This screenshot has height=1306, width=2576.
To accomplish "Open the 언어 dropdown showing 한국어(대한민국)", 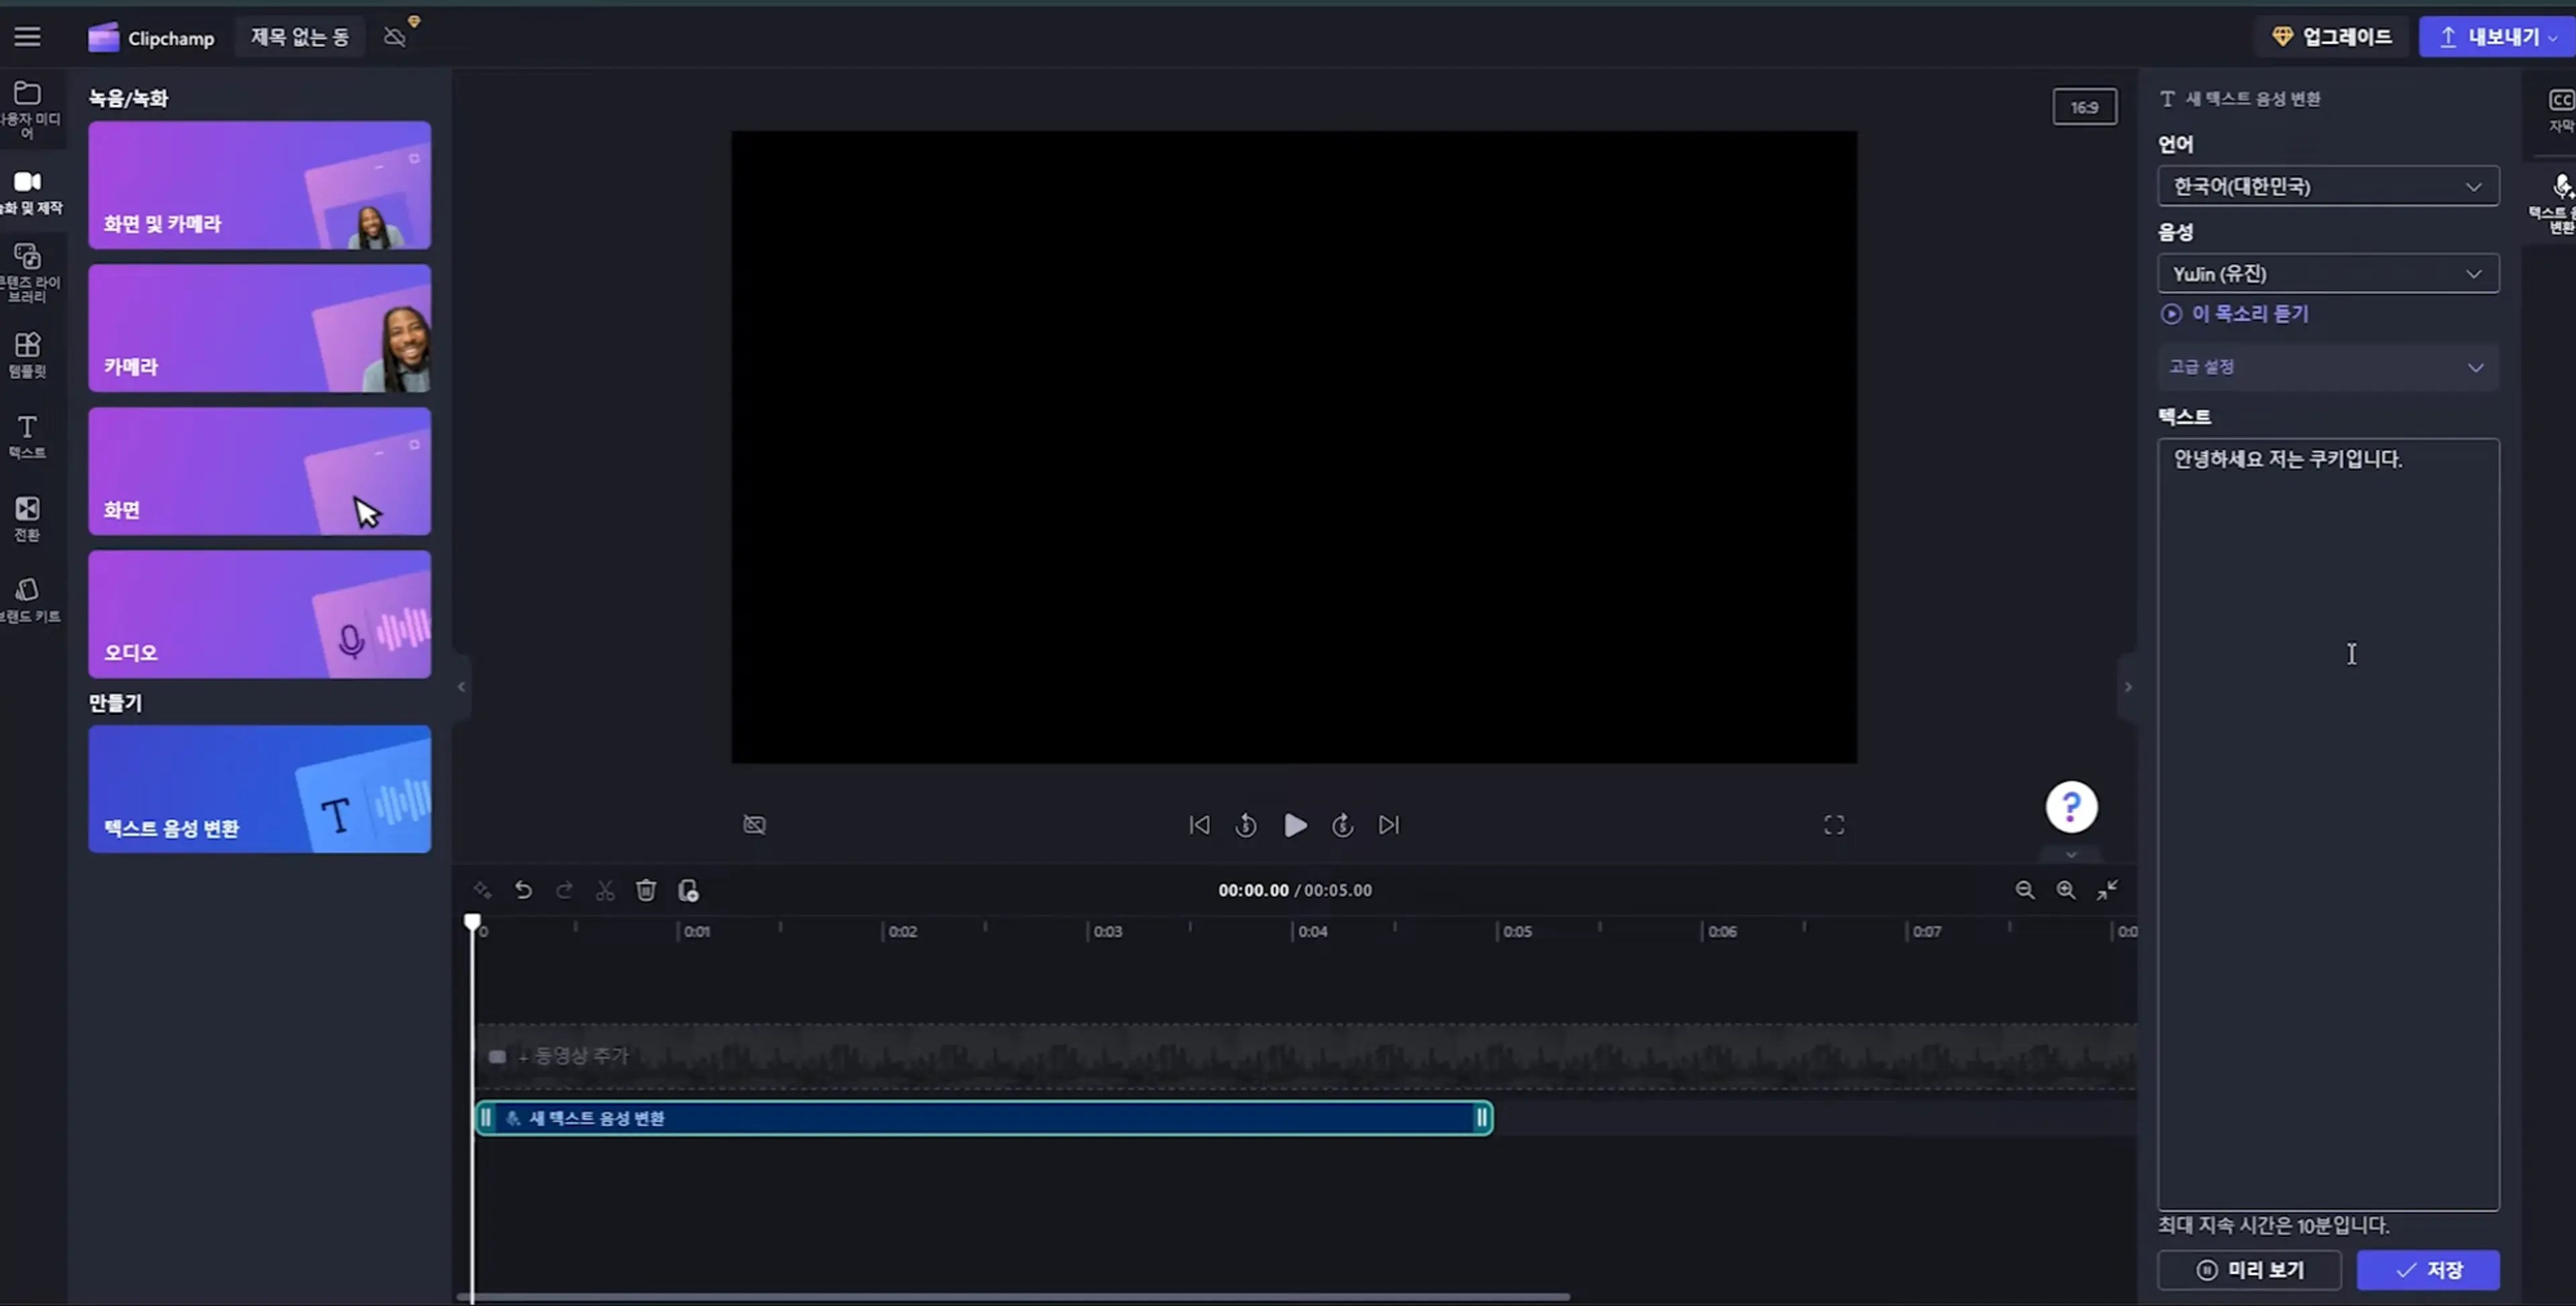I will [x=2329, y=187].
